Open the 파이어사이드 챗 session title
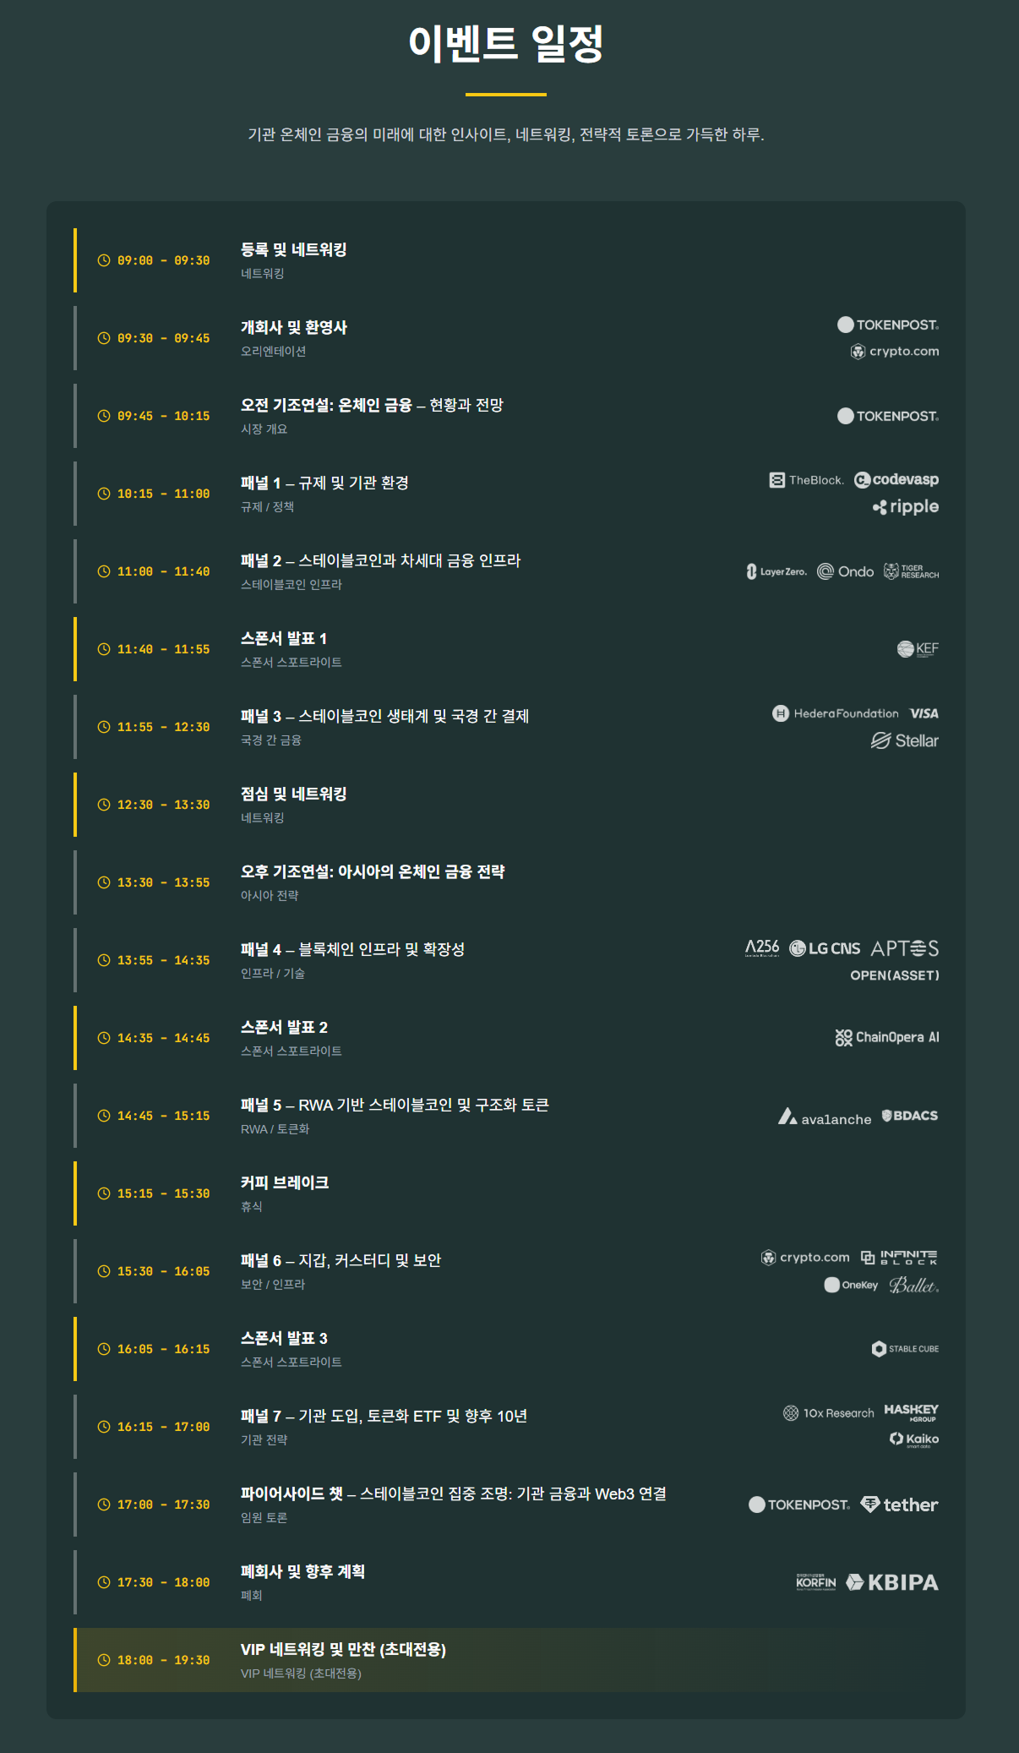 454,1494
